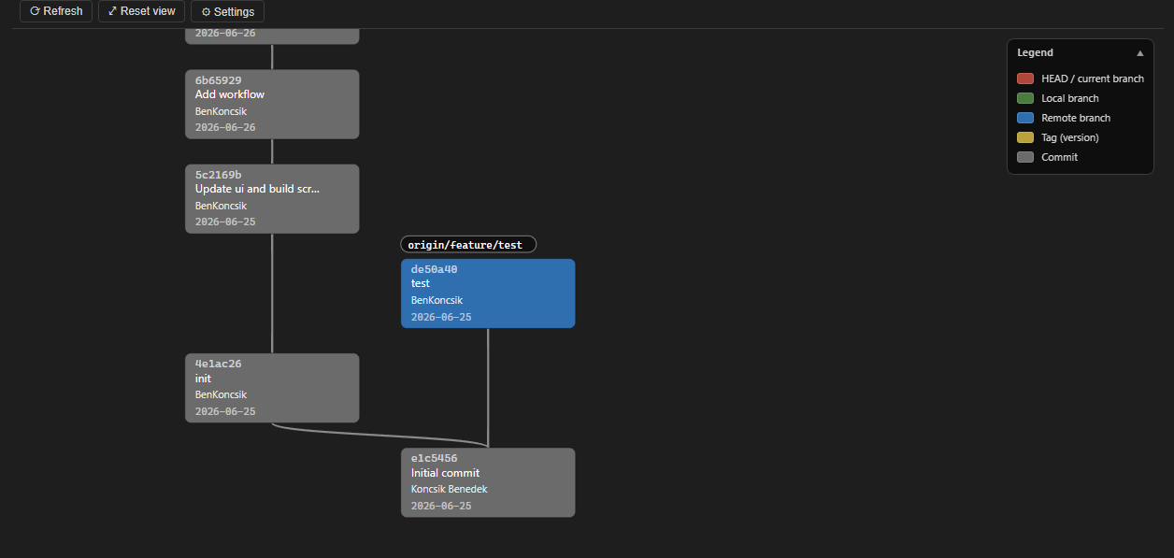Screen dimensions: 1174x558
Task: Click the hash text "4e1ac26"
Action: coord(218,364)
